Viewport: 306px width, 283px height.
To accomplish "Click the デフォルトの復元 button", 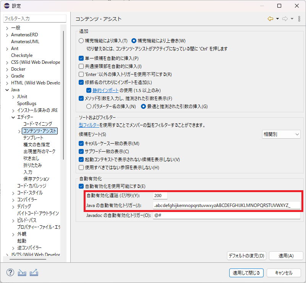I will pyautogui.click(x=246, y=256).
